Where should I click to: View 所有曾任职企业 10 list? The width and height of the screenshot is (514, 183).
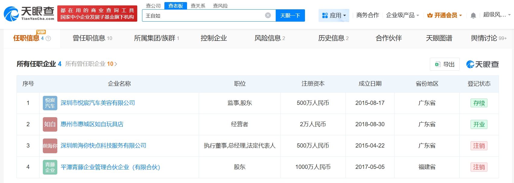point(91,64)
